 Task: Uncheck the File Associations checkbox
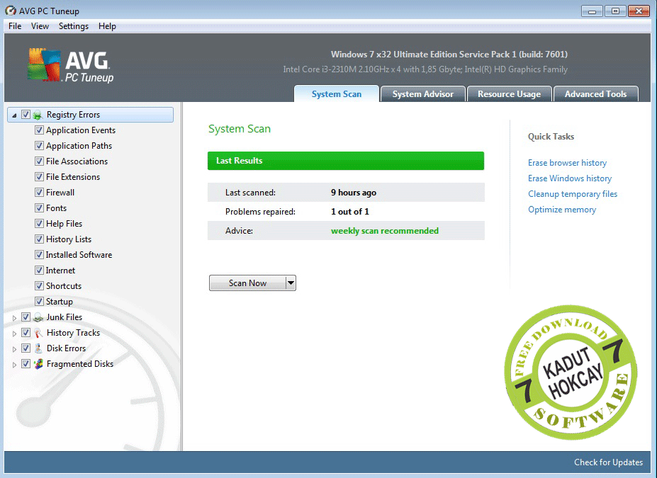point(39,161)
